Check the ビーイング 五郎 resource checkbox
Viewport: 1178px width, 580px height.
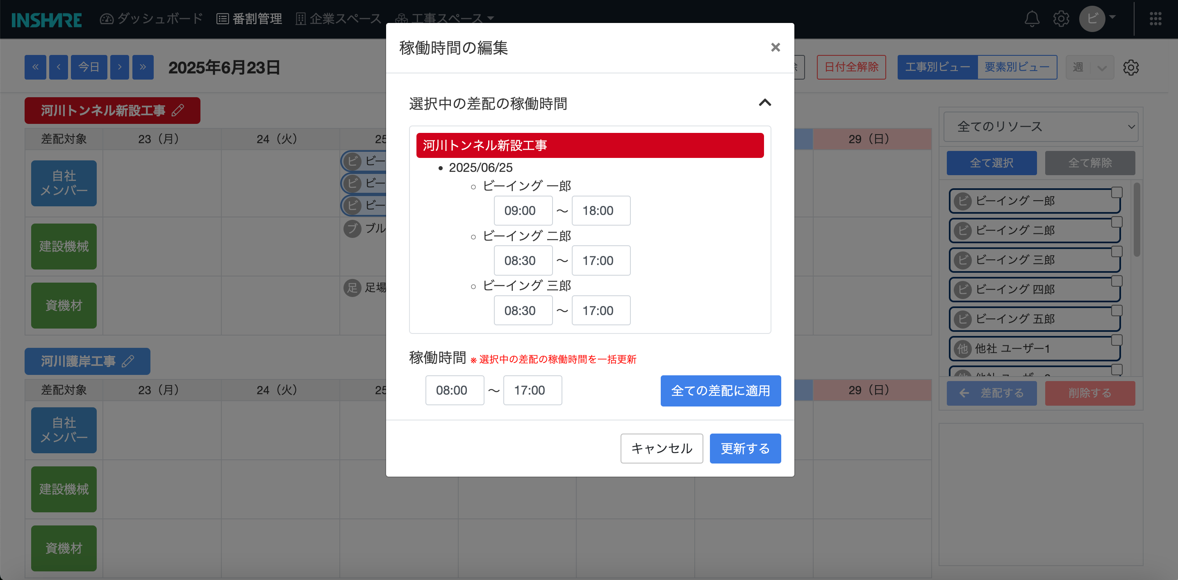1117,311
